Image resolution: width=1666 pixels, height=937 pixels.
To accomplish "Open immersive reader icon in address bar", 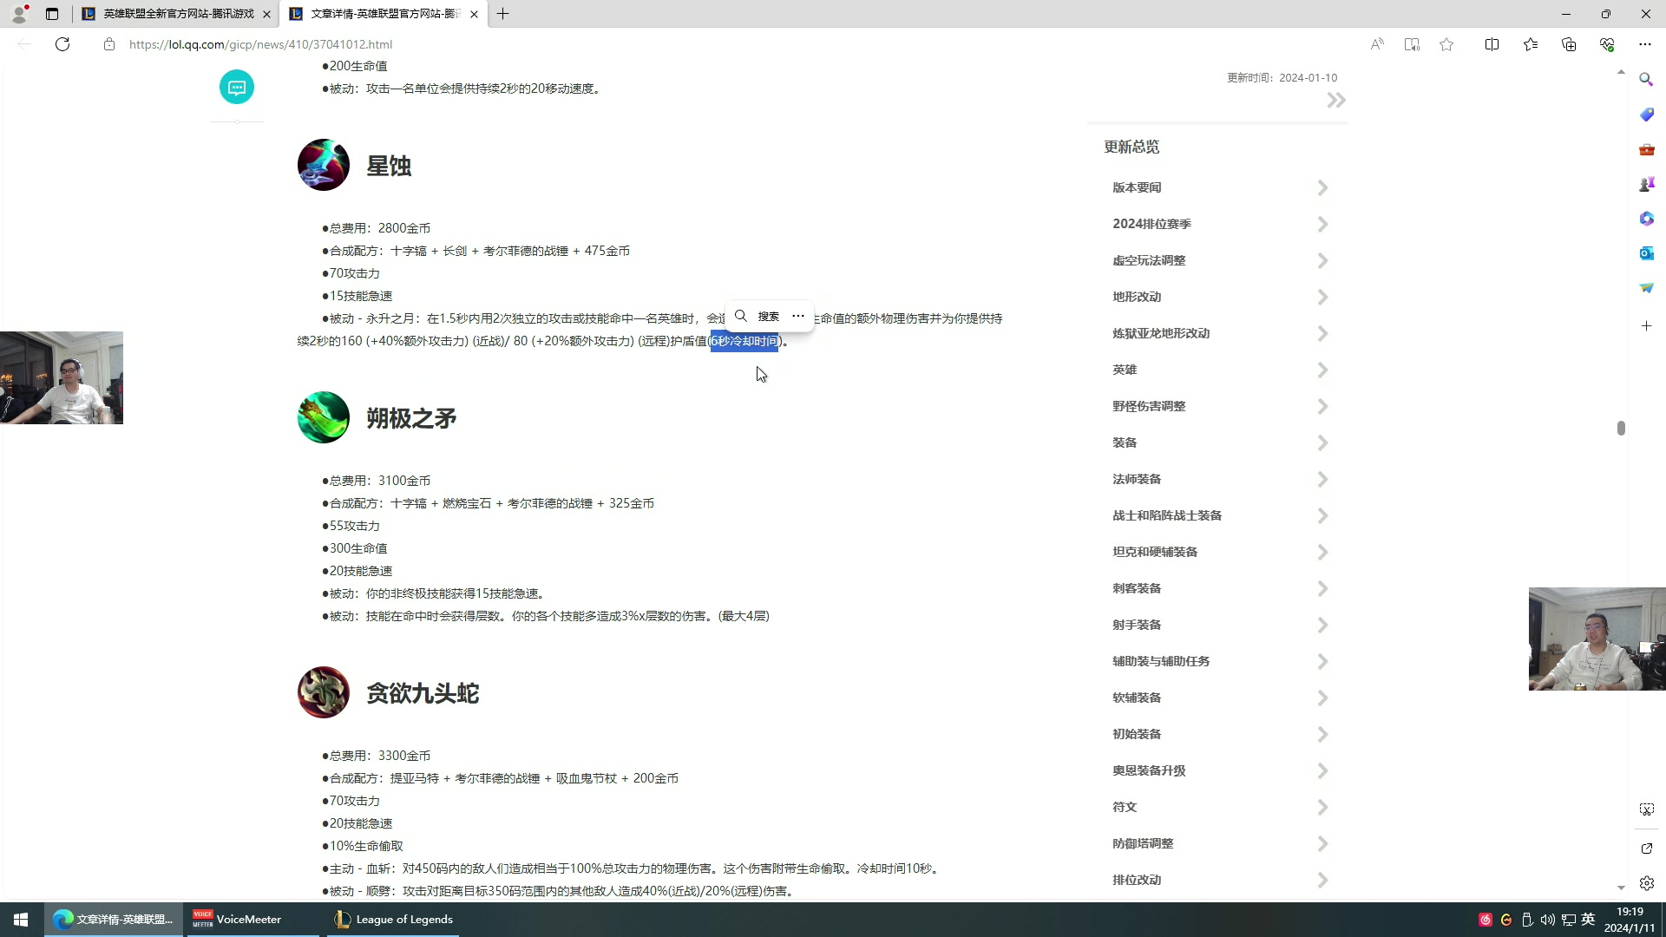I will coord(1412,44).
